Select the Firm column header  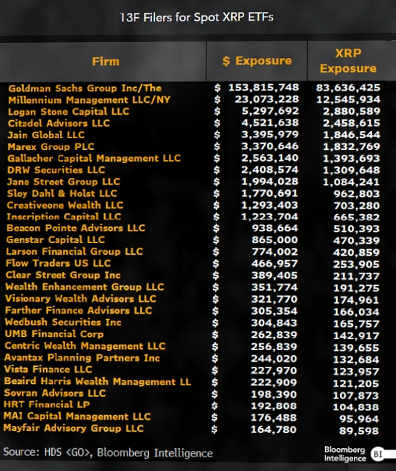click(x=106, y=61)
